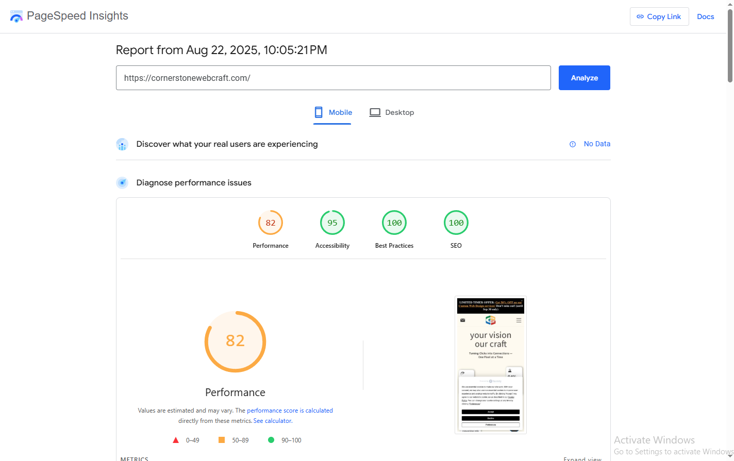Jump to the Best Practices score gauge

(x=394, y=223)
